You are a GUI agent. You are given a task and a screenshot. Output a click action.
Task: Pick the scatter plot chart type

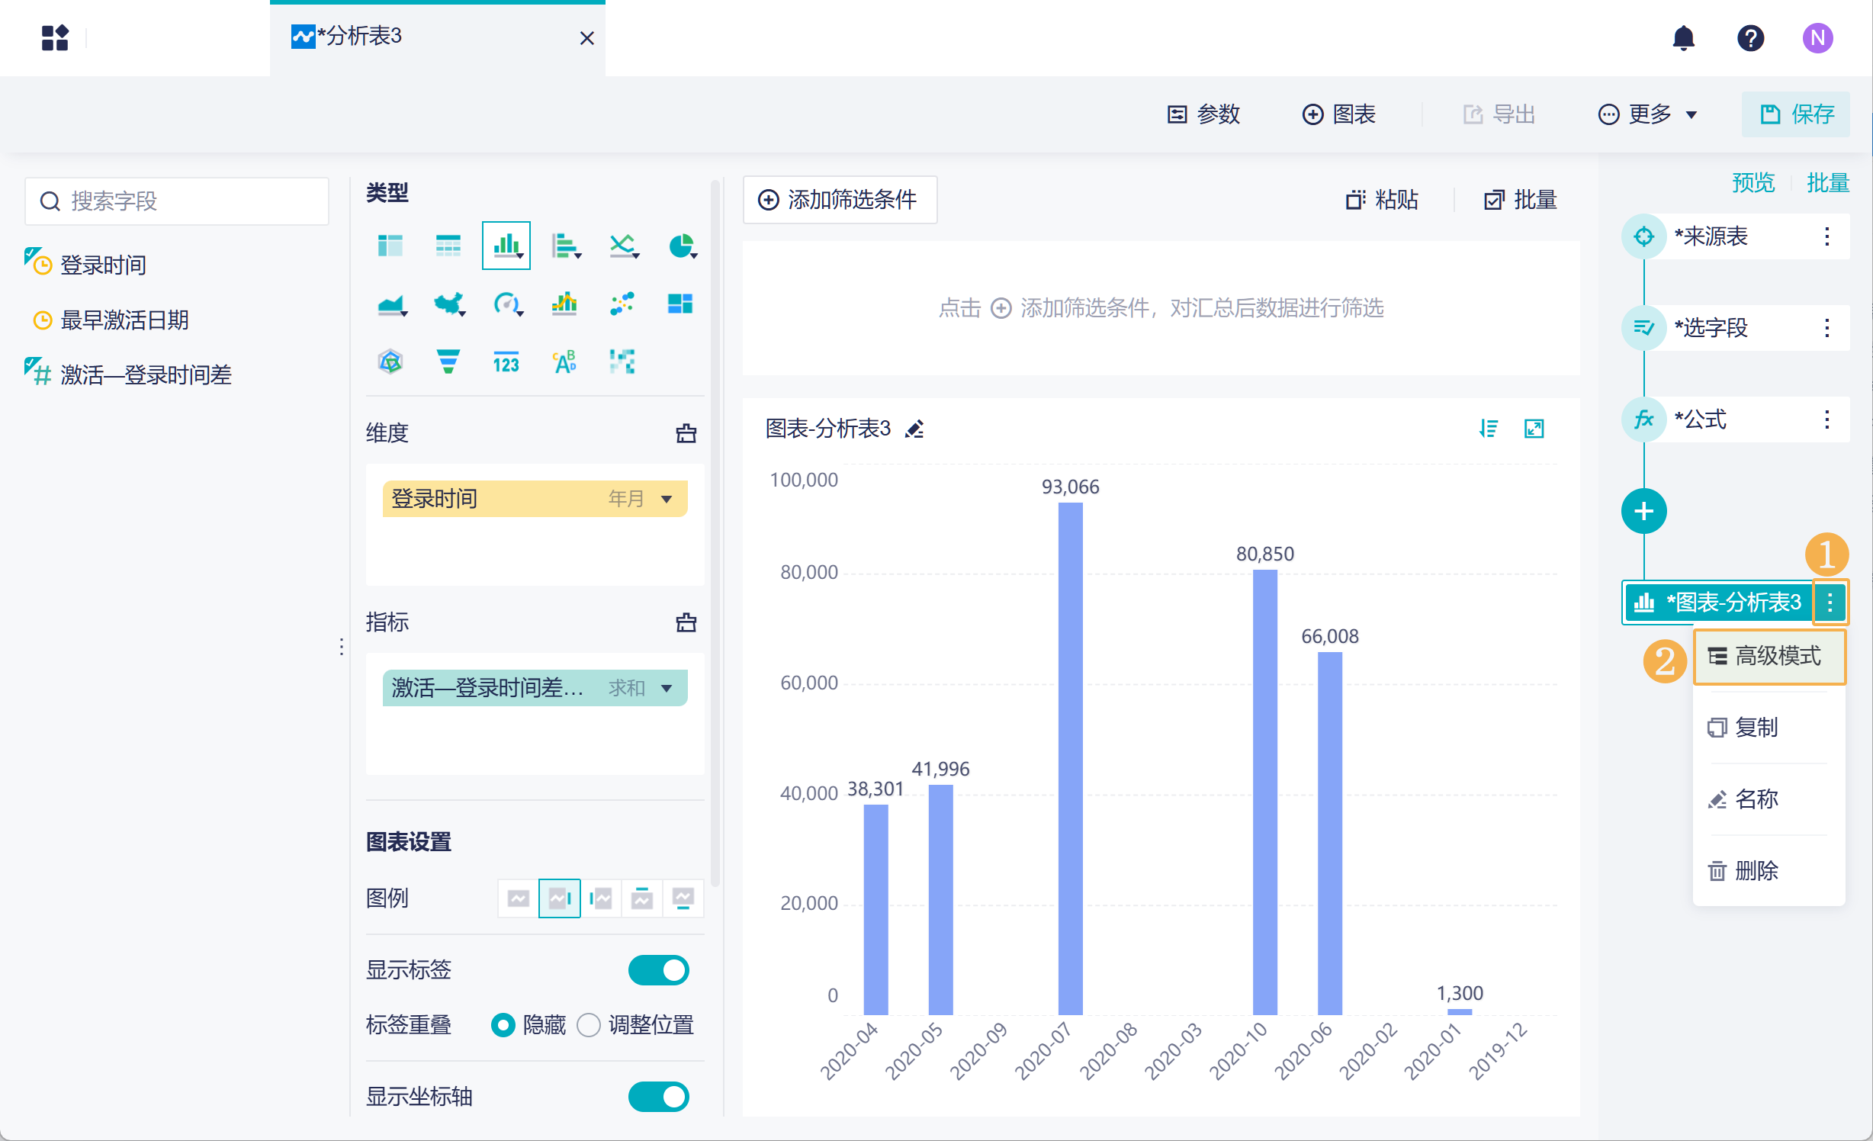point(622,304)
